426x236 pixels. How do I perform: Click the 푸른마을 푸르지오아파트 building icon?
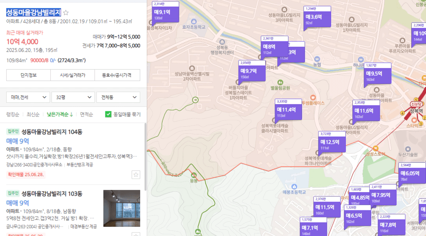pos(402,41)
